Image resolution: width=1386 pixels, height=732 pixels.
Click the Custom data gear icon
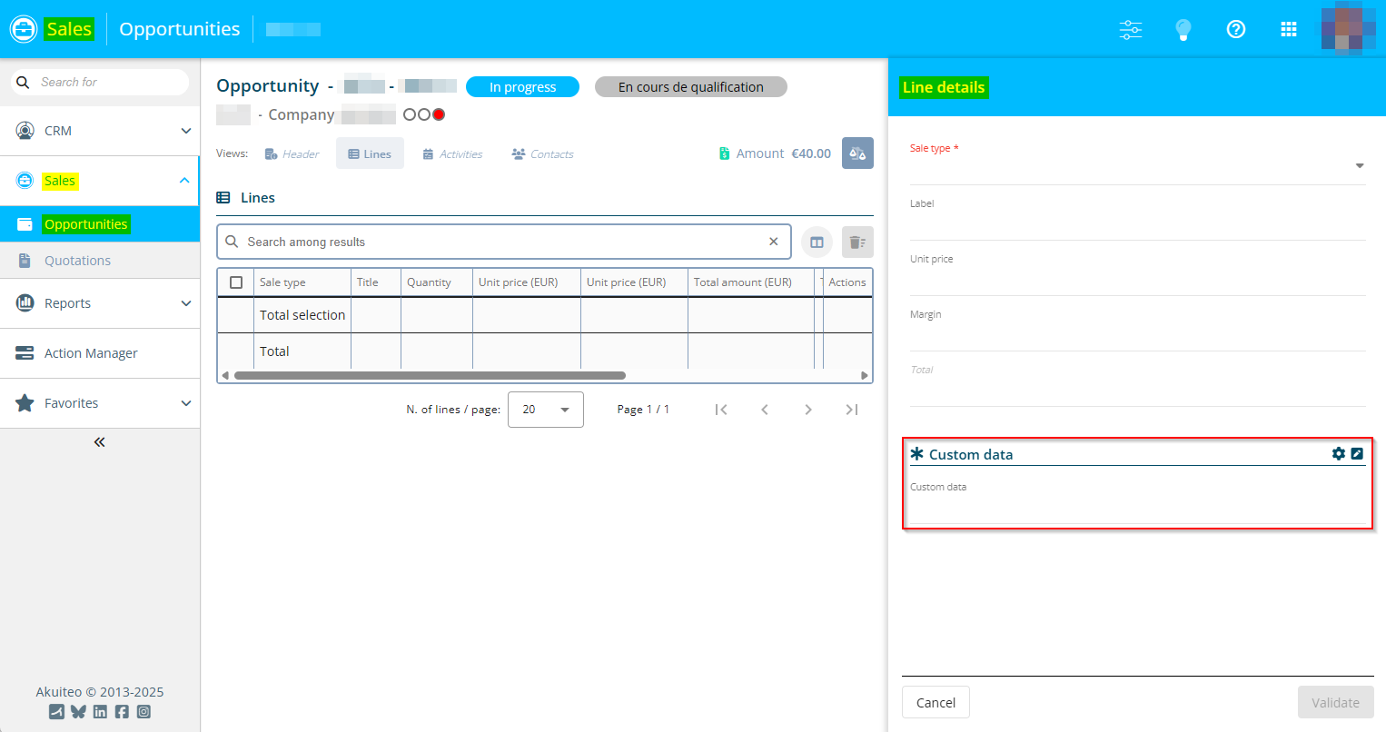tap(1339, 453)
